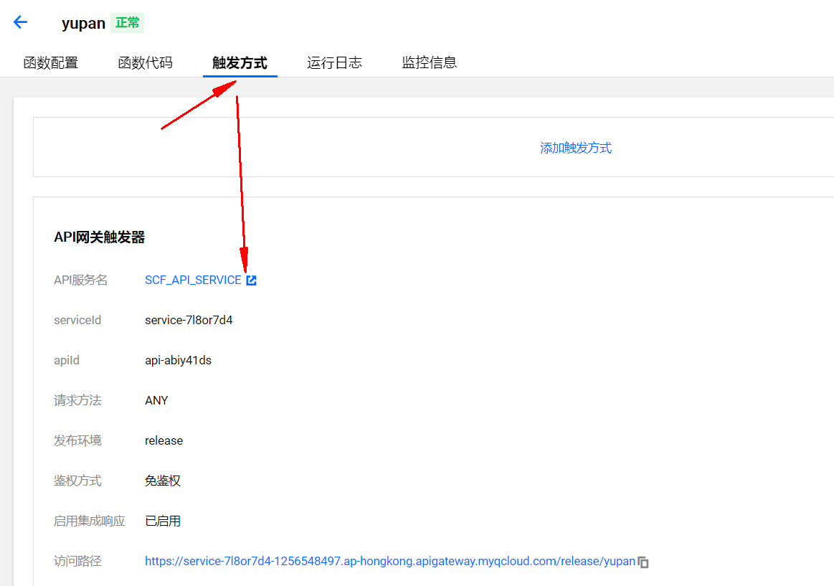Screen dimensions: 834x586
Task: Go to the 运行日志 tab
Action: coord(334,62)
